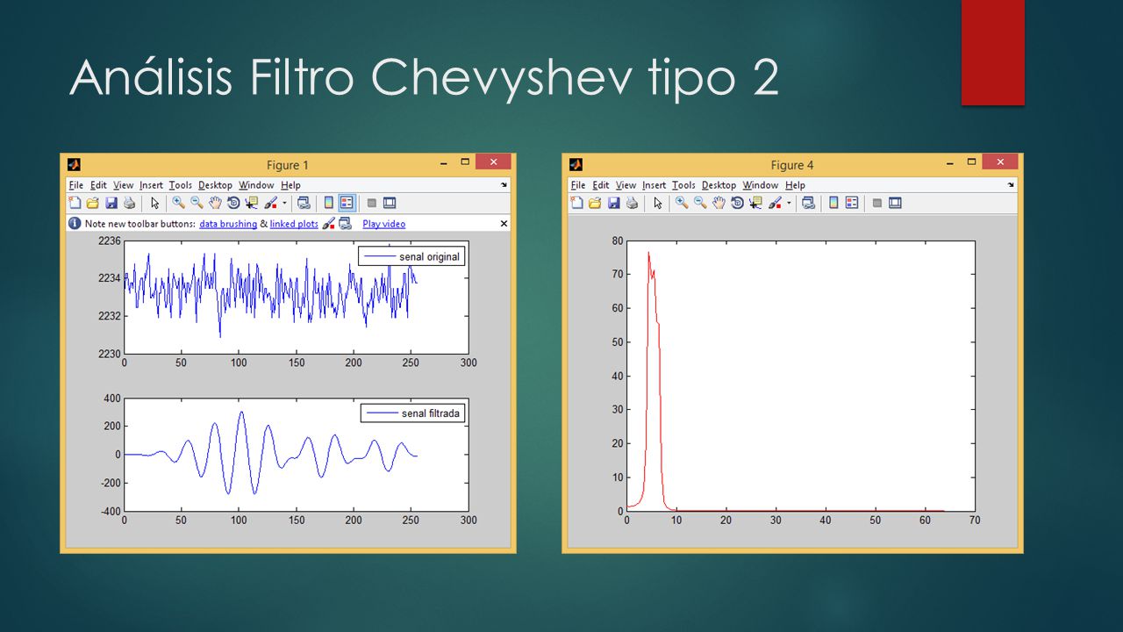Save Figure 1 with the floppy icon
The height and width of the screenshot is (632, 1123).
[111, 203]
